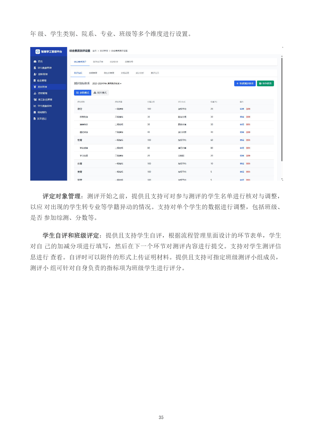This screenshot has width=310, height=439.
Task: Click 编辑 in the 学习态度 row
Action: click(x=242, y=156)
